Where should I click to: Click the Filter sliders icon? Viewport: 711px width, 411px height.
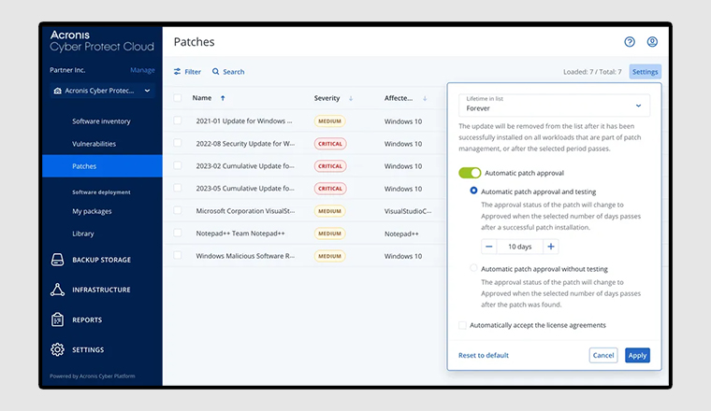click(177, 72)
